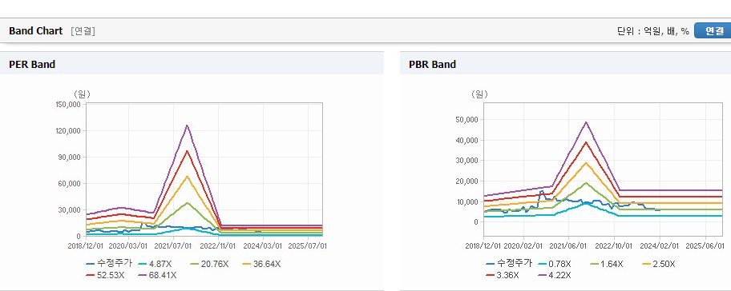Click 2025/07/01 date label in PER chart
Image resolution: width=731 pixels, height=291 pixels.
coord(307,245)
